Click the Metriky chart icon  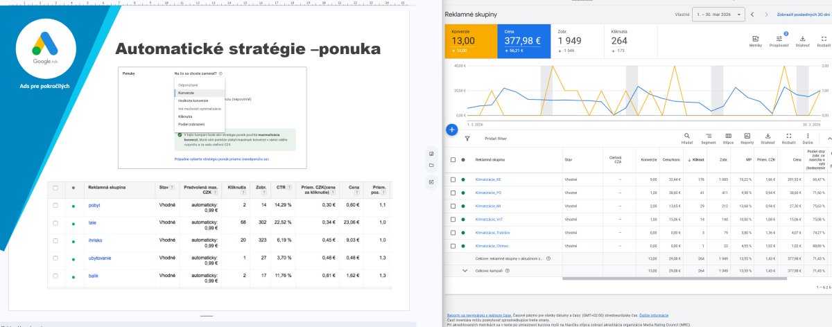point(755,41)
